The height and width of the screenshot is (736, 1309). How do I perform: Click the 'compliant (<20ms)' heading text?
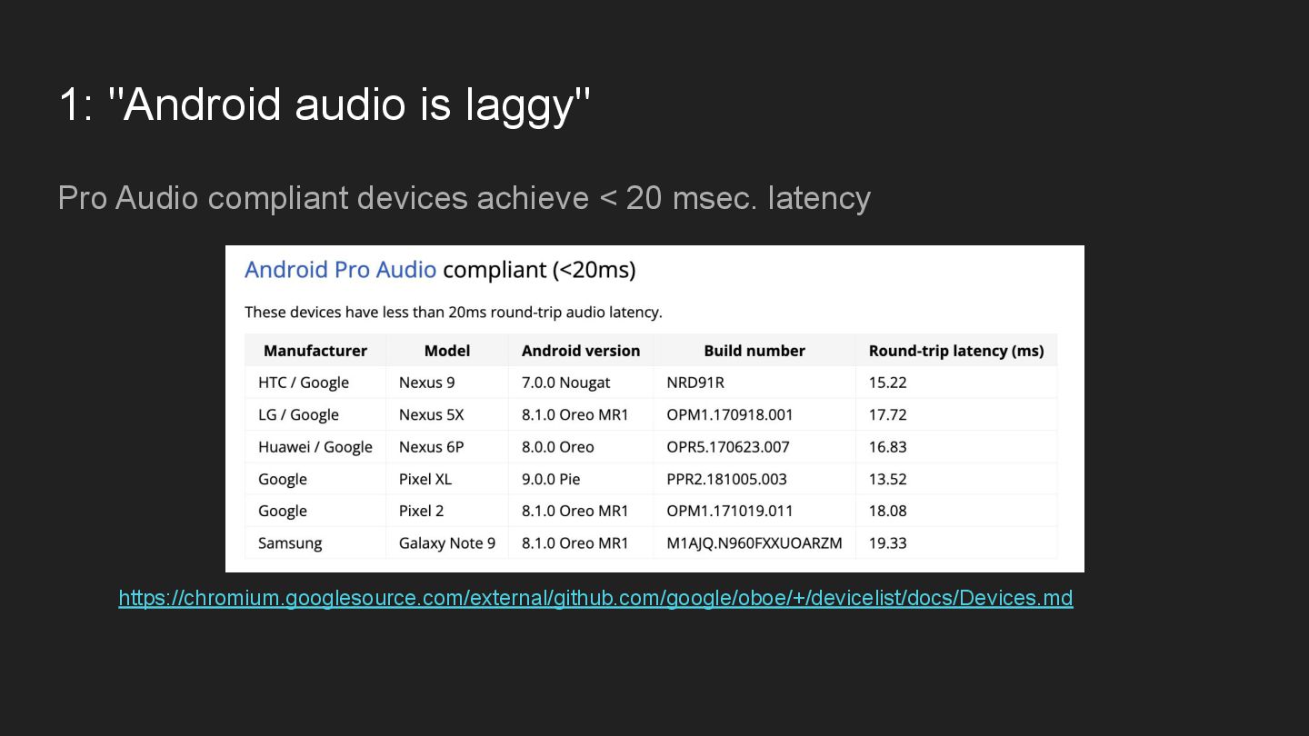click(539, 270)
